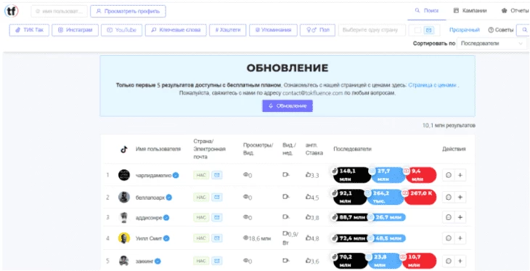
Task: Select the Инстаграм platform filter
Action: pyautogui.click(x=75, y=30)
